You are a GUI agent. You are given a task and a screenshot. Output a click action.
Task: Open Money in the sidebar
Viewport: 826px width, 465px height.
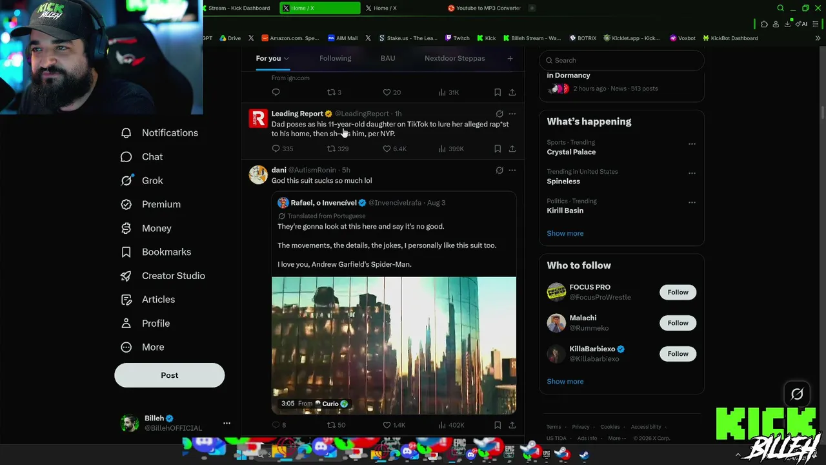coord(146,228)
